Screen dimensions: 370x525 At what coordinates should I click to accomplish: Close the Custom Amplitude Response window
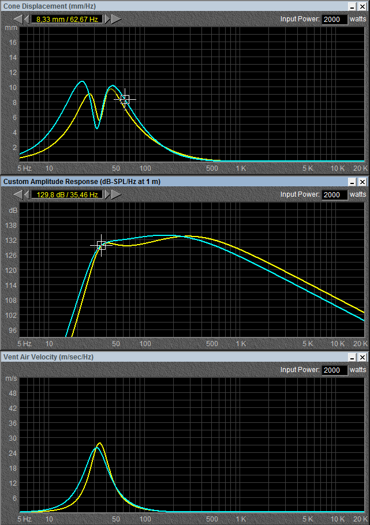[x=362, y=182]
